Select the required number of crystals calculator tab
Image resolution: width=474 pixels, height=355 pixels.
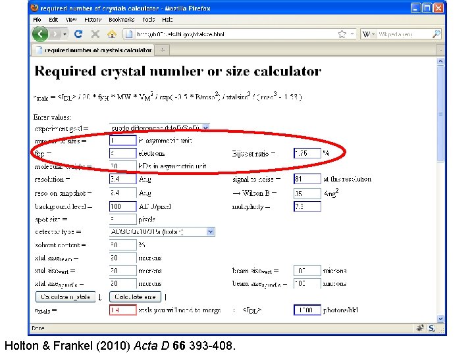tap(93, 50)
